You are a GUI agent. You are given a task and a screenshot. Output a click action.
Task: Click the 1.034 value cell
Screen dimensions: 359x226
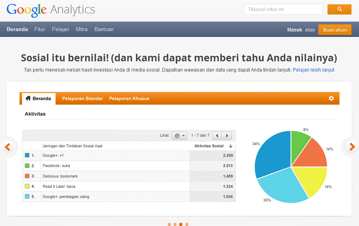click(213, 197)
